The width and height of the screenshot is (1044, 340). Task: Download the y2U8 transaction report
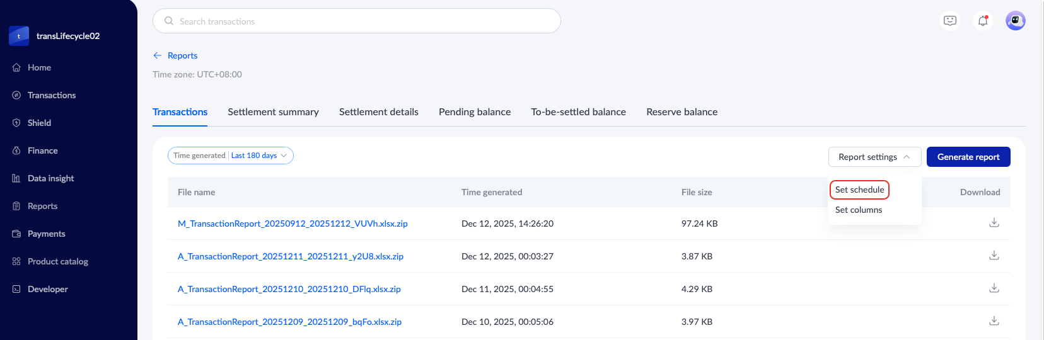994,256
